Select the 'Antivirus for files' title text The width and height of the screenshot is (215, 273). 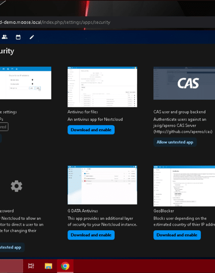click(x=82, y=112)
